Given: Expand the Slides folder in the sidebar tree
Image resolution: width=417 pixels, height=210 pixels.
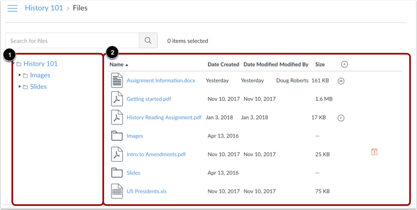Looking at the screenshot, I should point(20,87).
